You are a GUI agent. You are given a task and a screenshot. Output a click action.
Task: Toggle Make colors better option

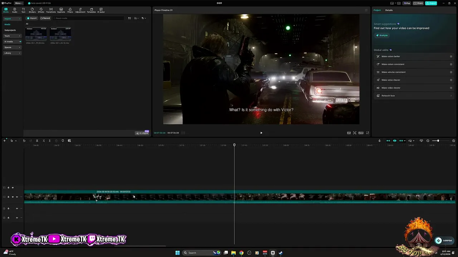[x=451, y=56]
